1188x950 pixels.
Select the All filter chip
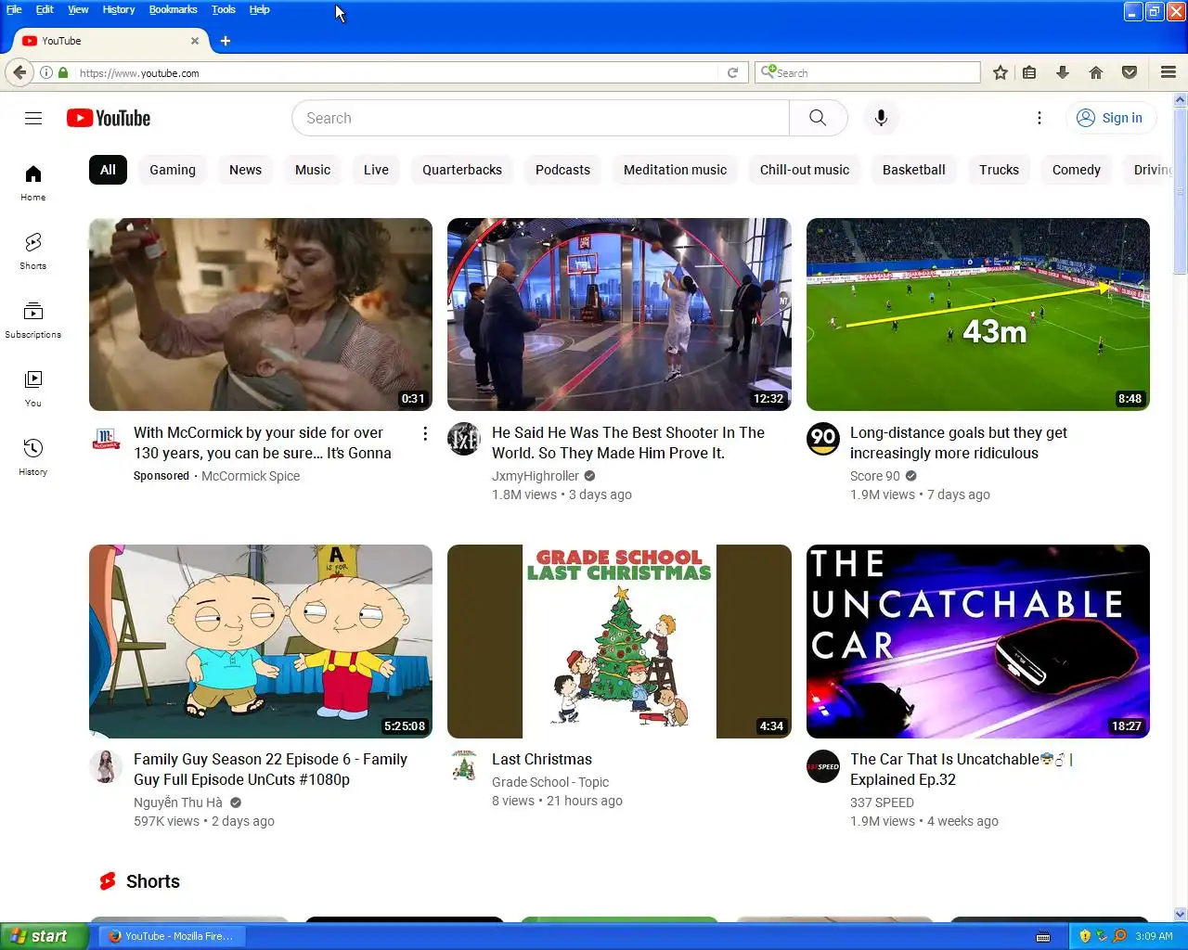[108, 170]
